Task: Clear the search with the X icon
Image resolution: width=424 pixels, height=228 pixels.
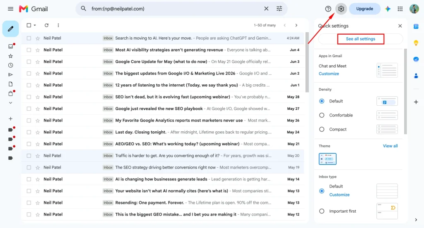Action: [x=266, y=9]
